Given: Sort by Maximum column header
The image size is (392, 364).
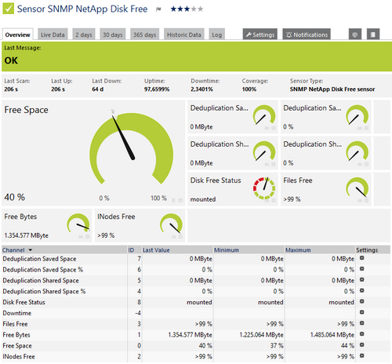Looking at the screenshot, I should (x=298, y=250).
